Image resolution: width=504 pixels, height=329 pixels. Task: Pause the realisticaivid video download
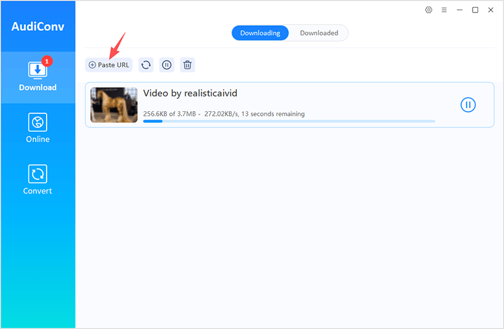(468, 105)
